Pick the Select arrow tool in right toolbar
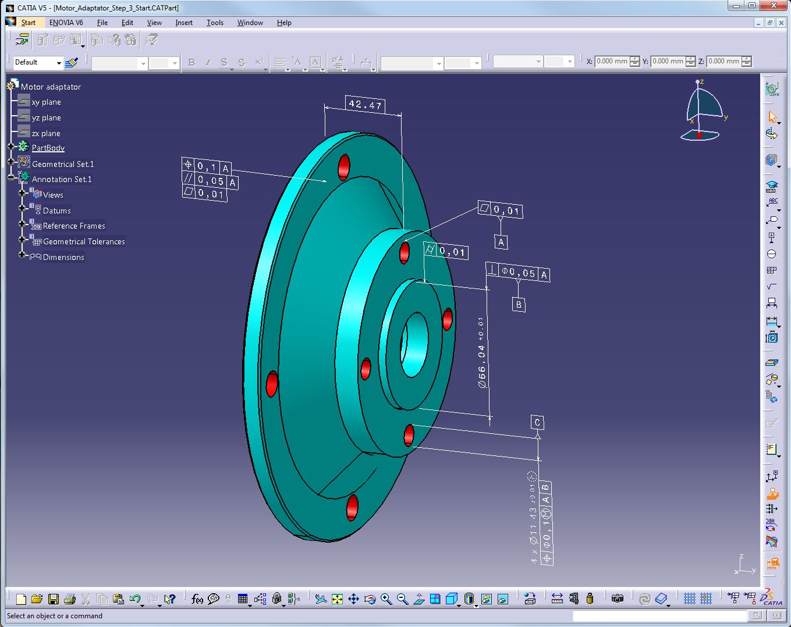This screenshot has height=627, width=791. point(772,117)
